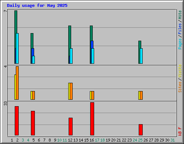Select the cyan Pages bar for day 16
Viewport: 184px width, 144px height.
(93, 56)
